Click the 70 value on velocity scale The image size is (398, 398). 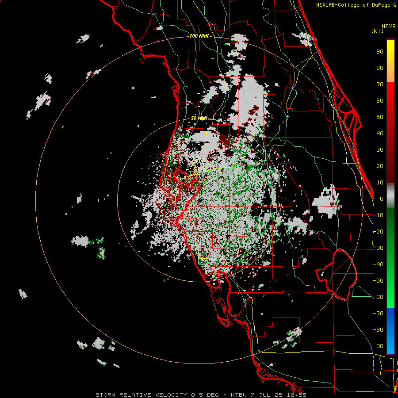coord(380,84)
